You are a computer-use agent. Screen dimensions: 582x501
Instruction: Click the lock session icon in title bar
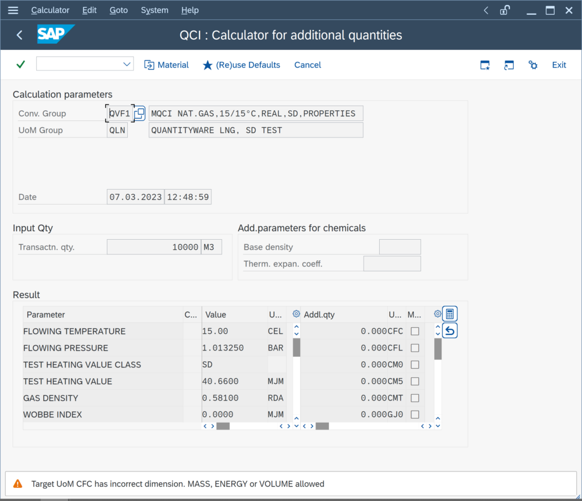pyautogui.click(x=505, y=10)
